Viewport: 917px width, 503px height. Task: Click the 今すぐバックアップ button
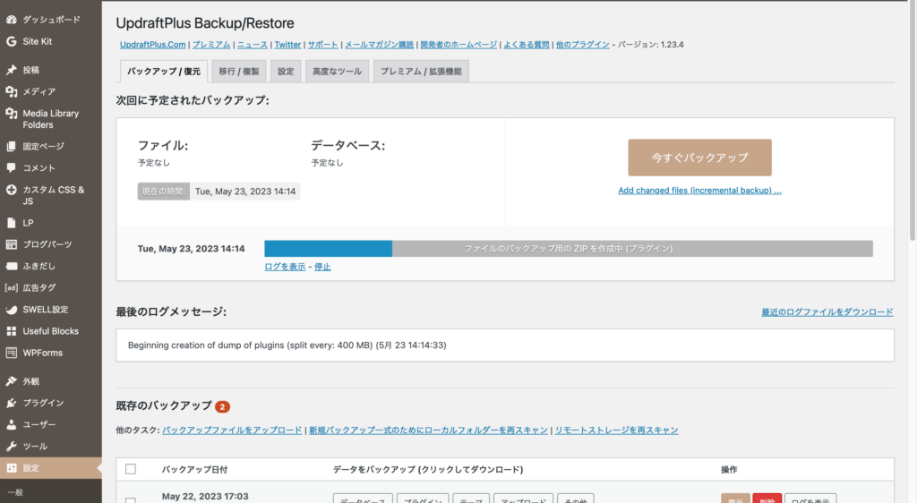click(x=700, y=158)
